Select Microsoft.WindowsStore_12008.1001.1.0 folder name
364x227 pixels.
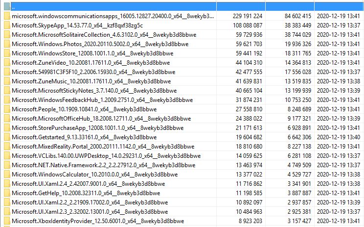92,53
